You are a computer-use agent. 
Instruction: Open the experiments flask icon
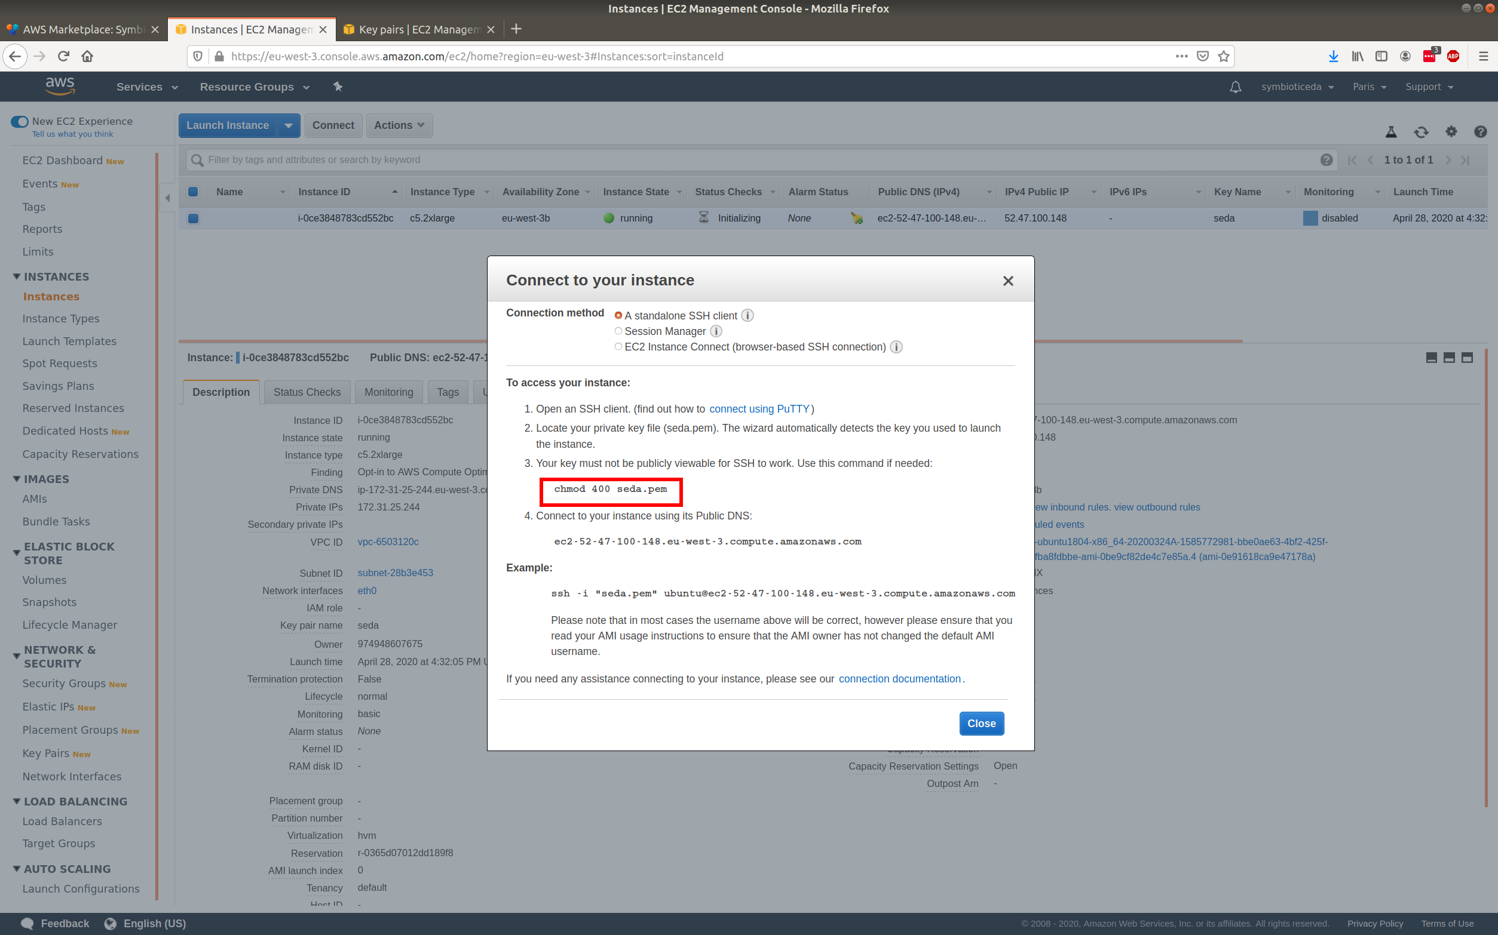(1390, 132)
